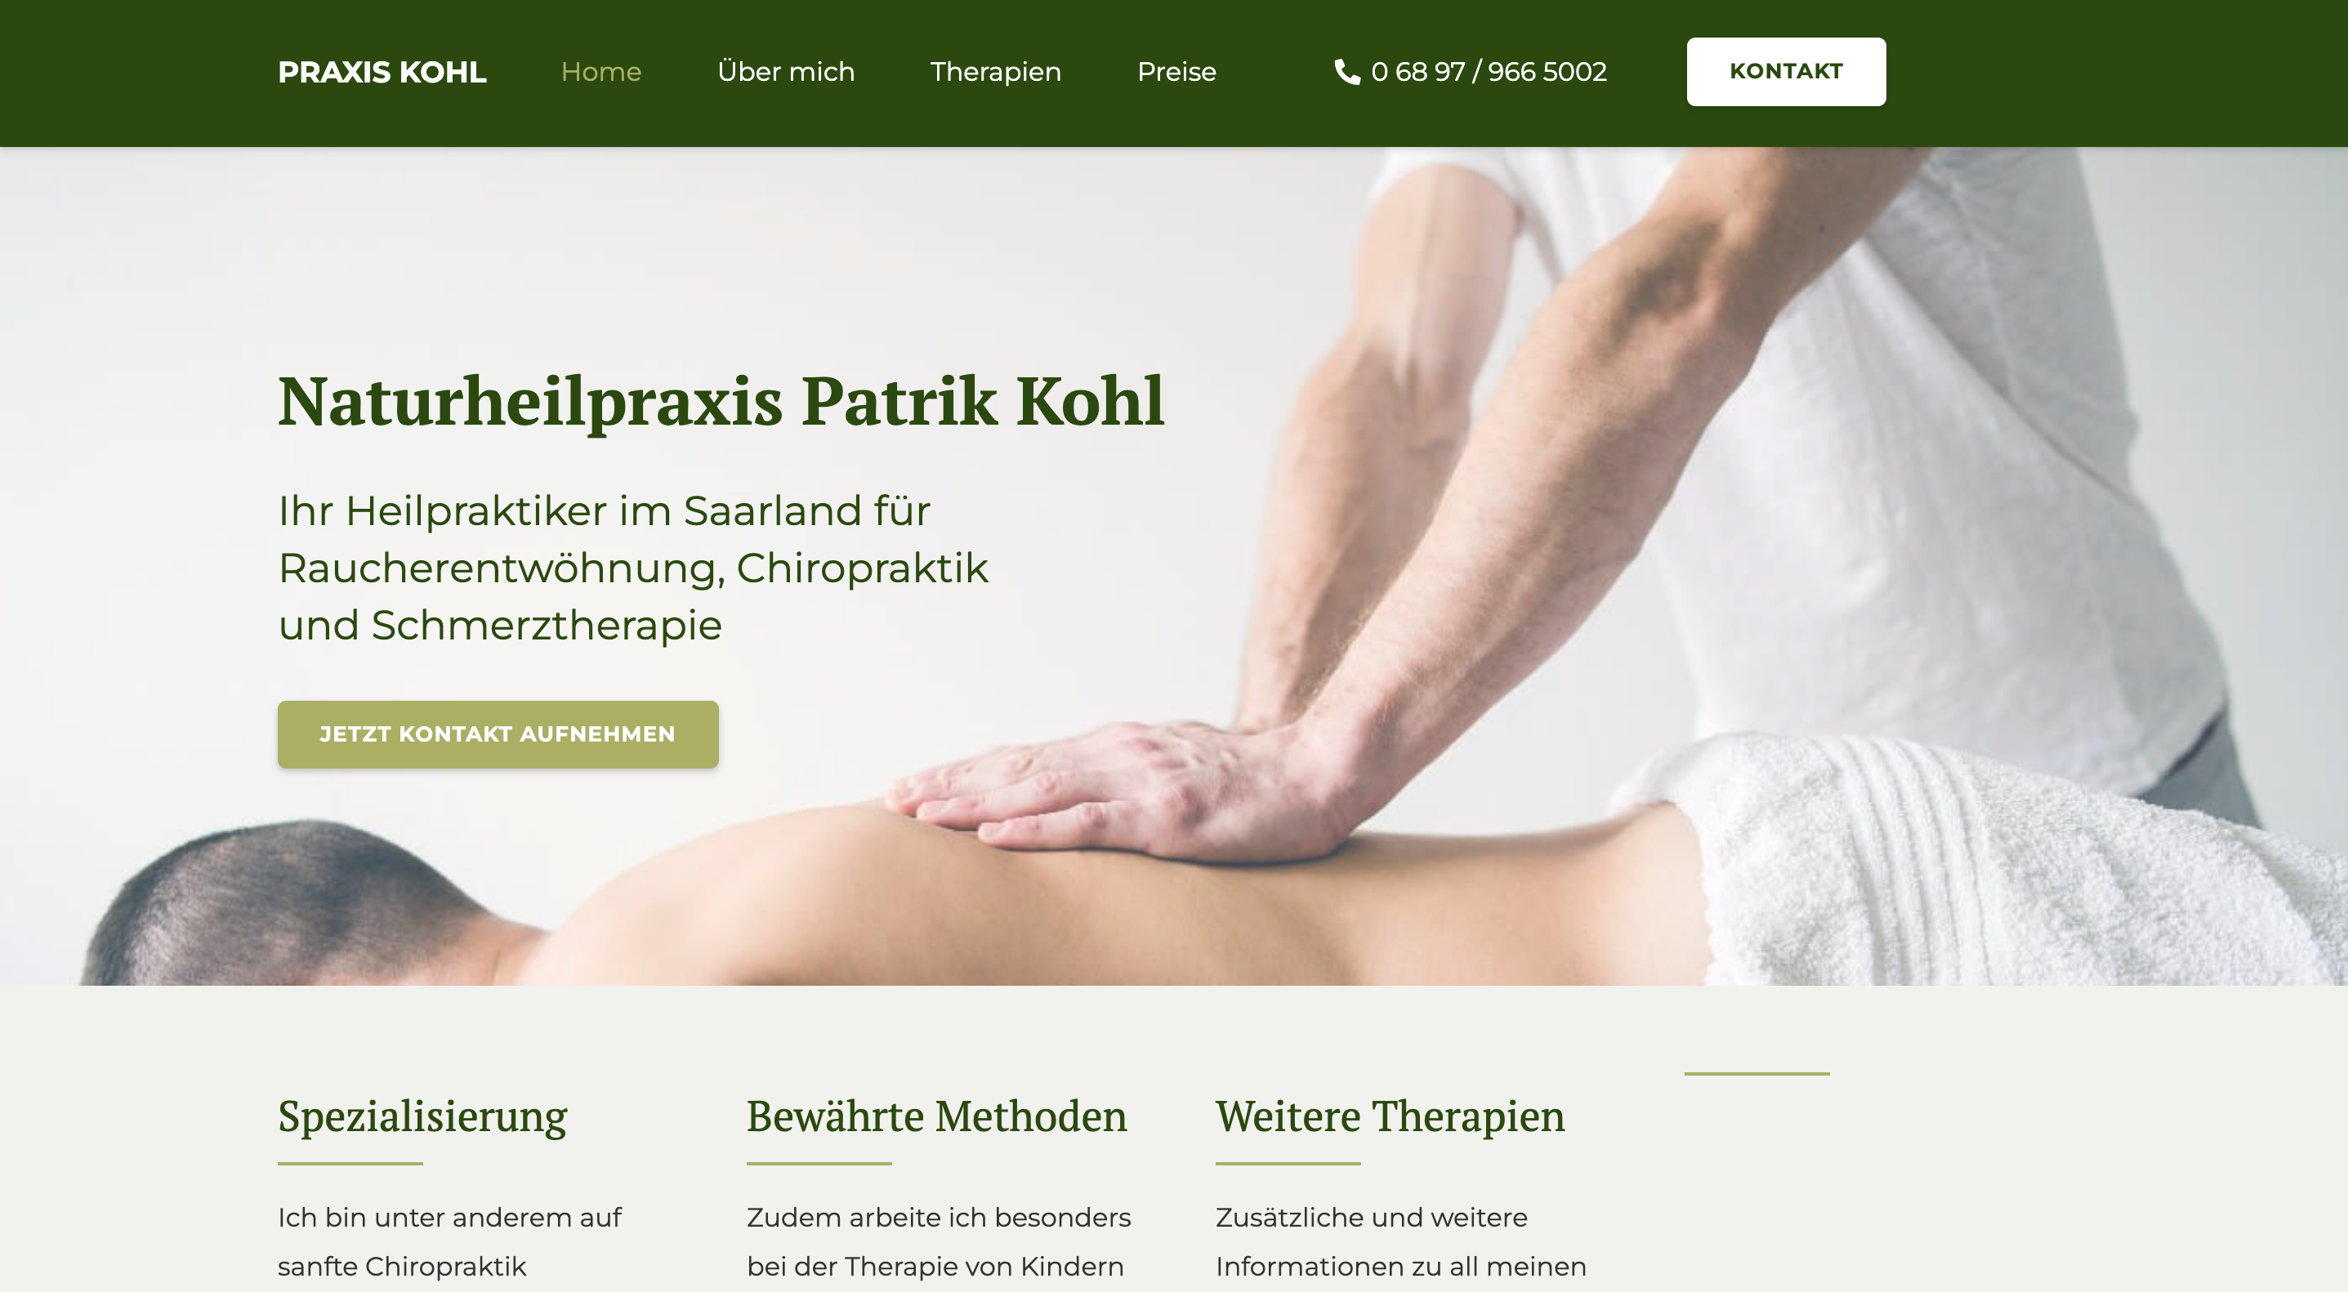Click the Naturheilpraxis Patrik Kohl headline
This screenshot has height=1292, width=2348.
pos(721,403)
